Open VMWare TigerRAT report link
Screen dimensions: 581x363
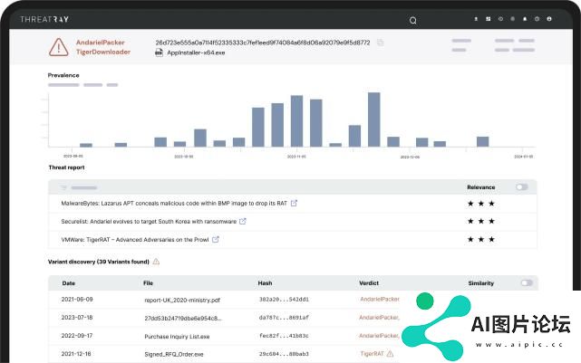point(135,239)
